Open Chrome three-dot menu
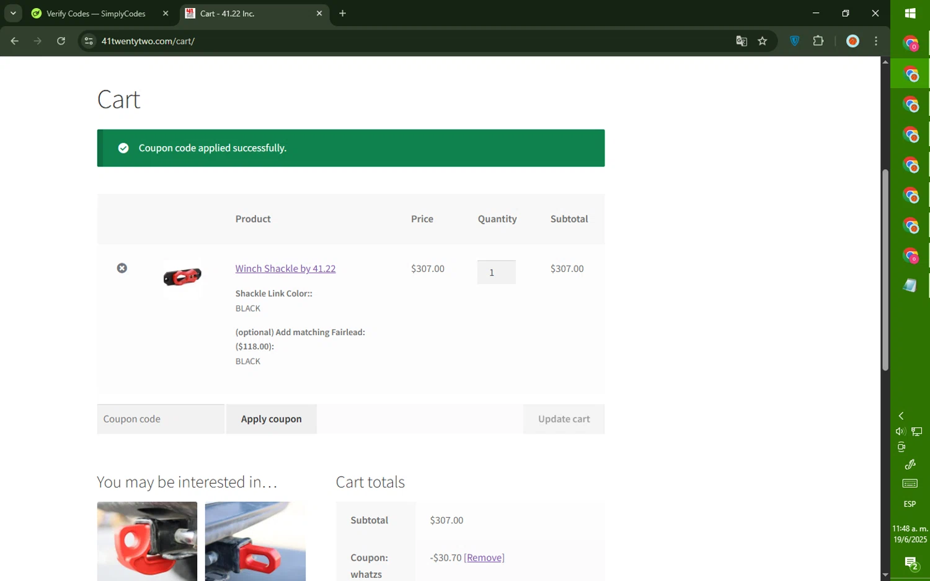 coord(876,41)
